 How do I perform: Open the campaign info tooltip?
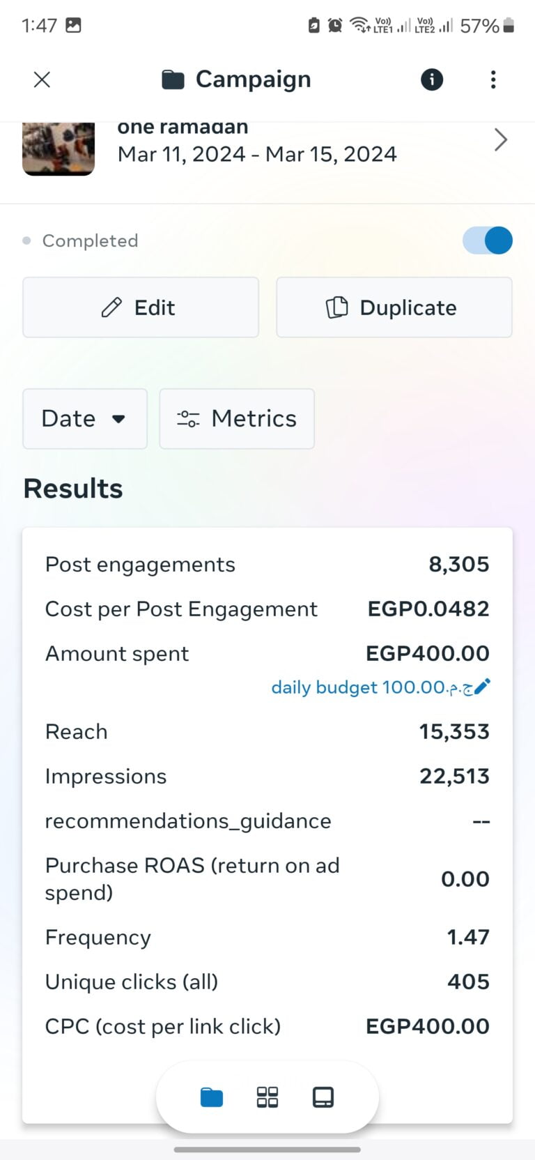431,79
